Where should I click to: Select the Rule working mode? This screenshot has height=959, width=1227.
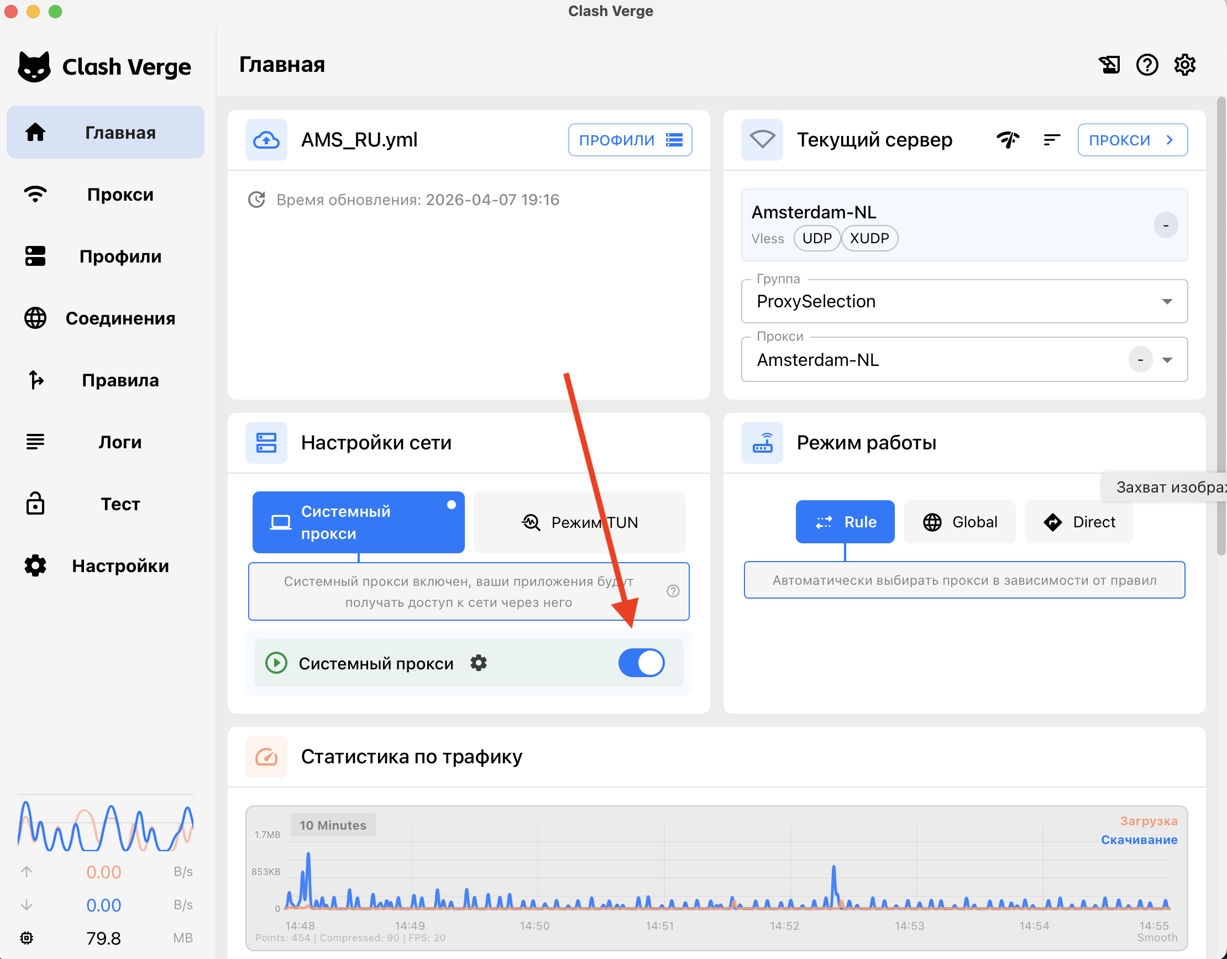[x=845, y=522]
